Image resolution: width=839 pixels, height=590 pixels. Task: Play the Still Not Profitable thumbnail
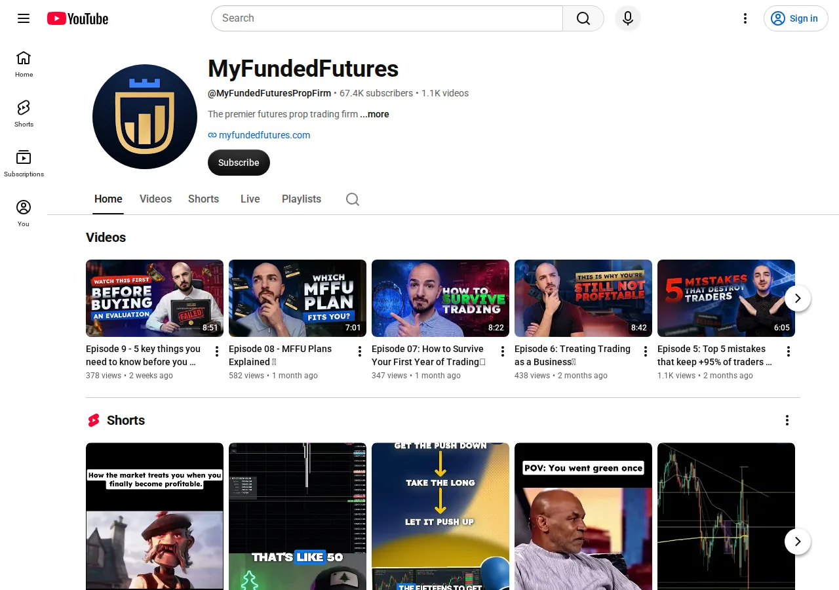pyautogui.click(x=583, y=298)
